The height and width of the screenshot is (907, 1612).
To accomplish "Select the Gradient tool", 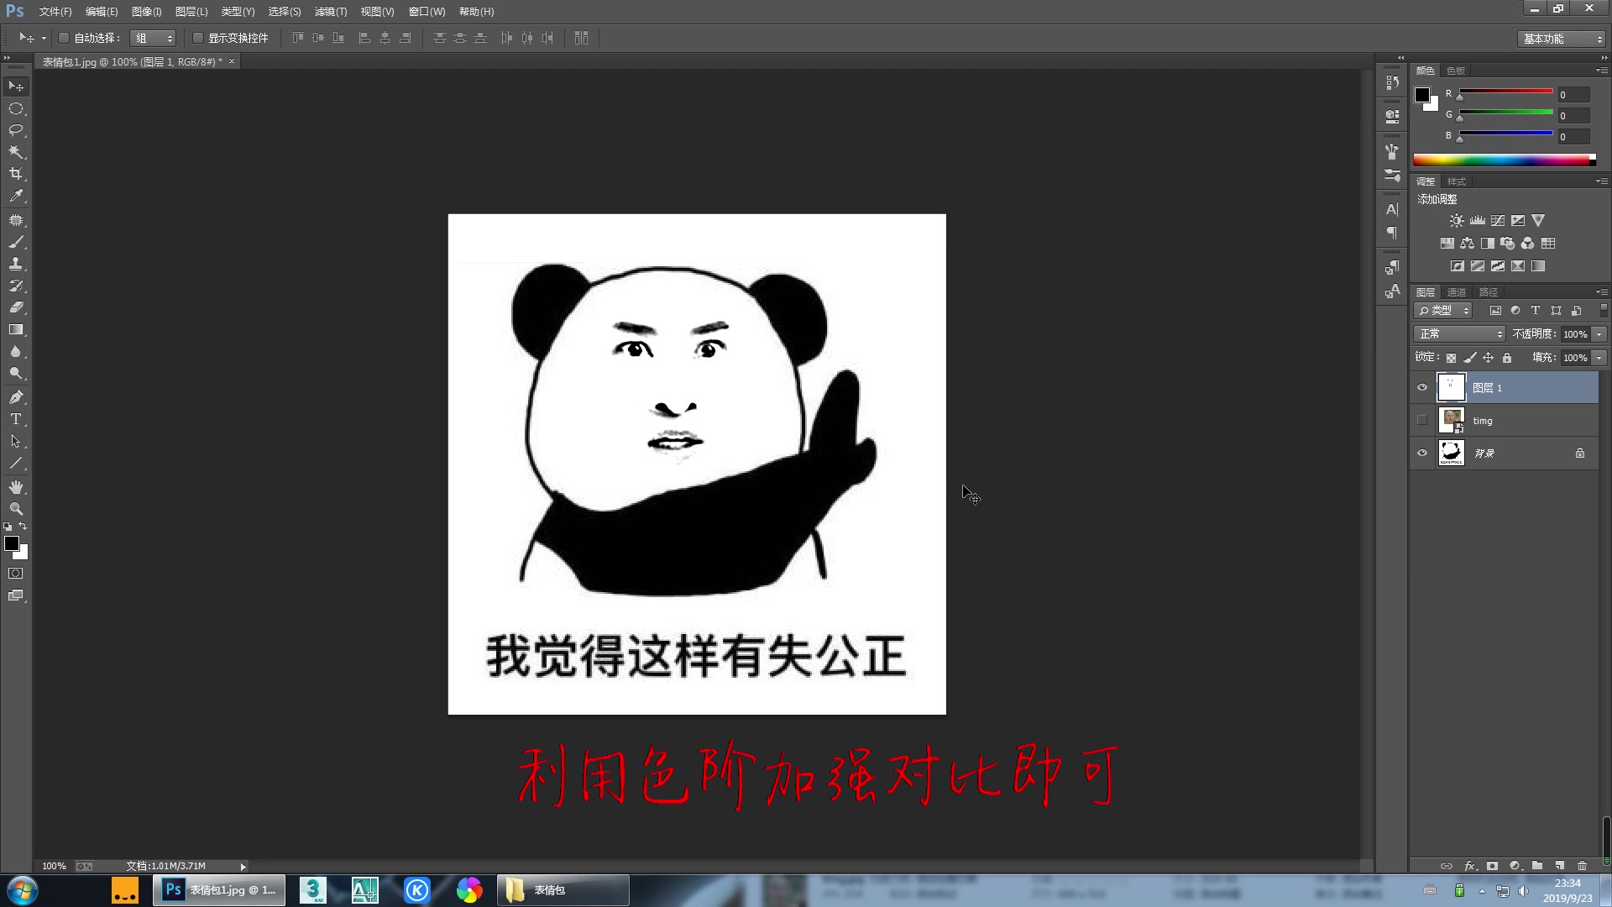I will click(x=16, y=330).
